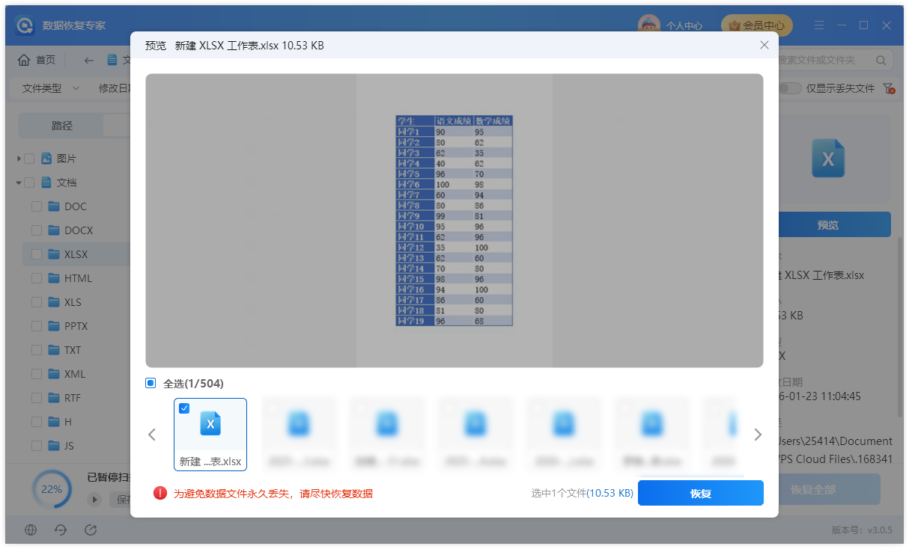The height and width of the screenshot is (549, 909).
Task: Click 版本号 v3.0.5 text
Action: point(862,530)
